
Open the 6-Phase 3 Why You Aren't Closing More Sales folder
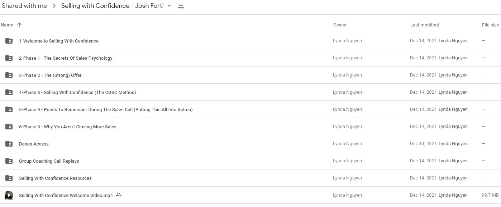(x=251, y=127)
